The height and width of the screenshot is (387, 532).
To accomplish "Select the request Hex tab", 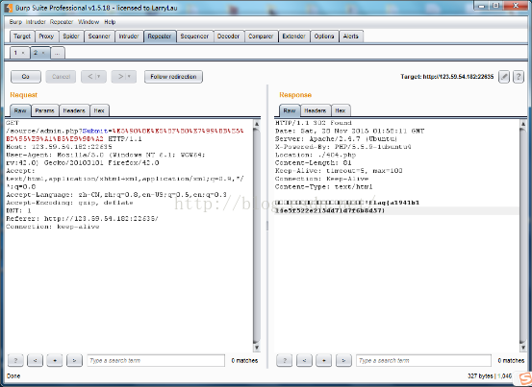I will 99,110.
